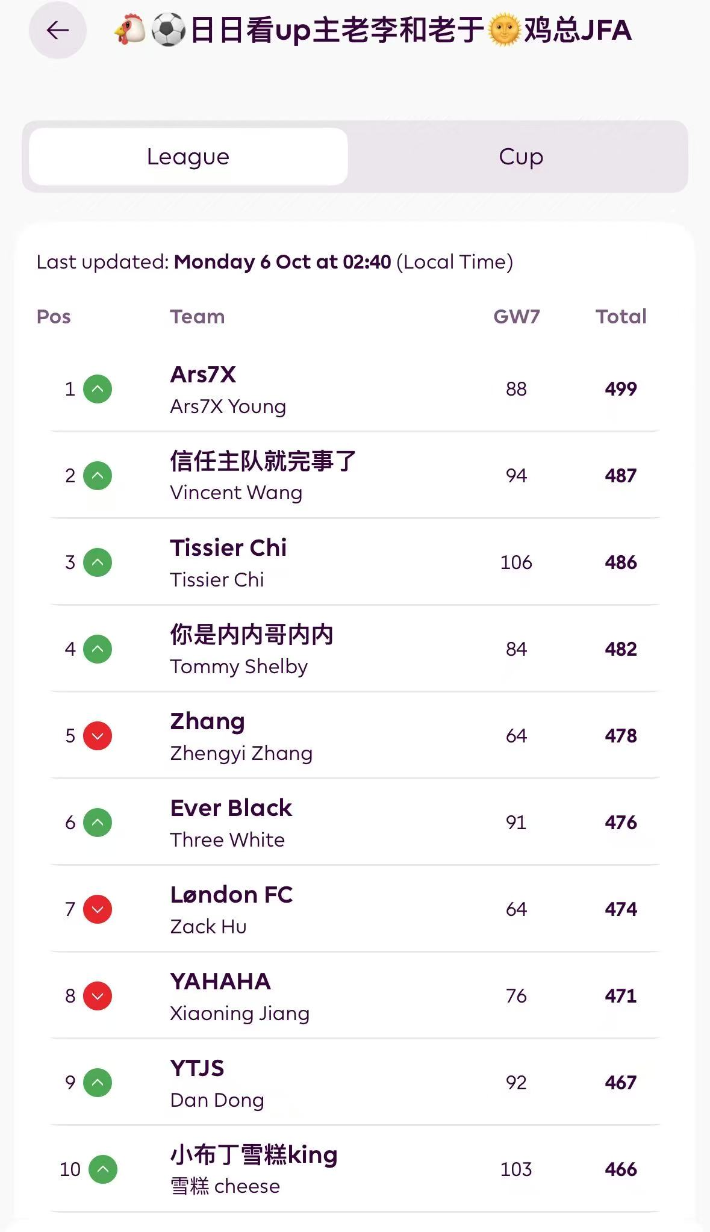The image size is (710, 1232).
Task: Switch to the Cup tab
Action: [521, 157]
